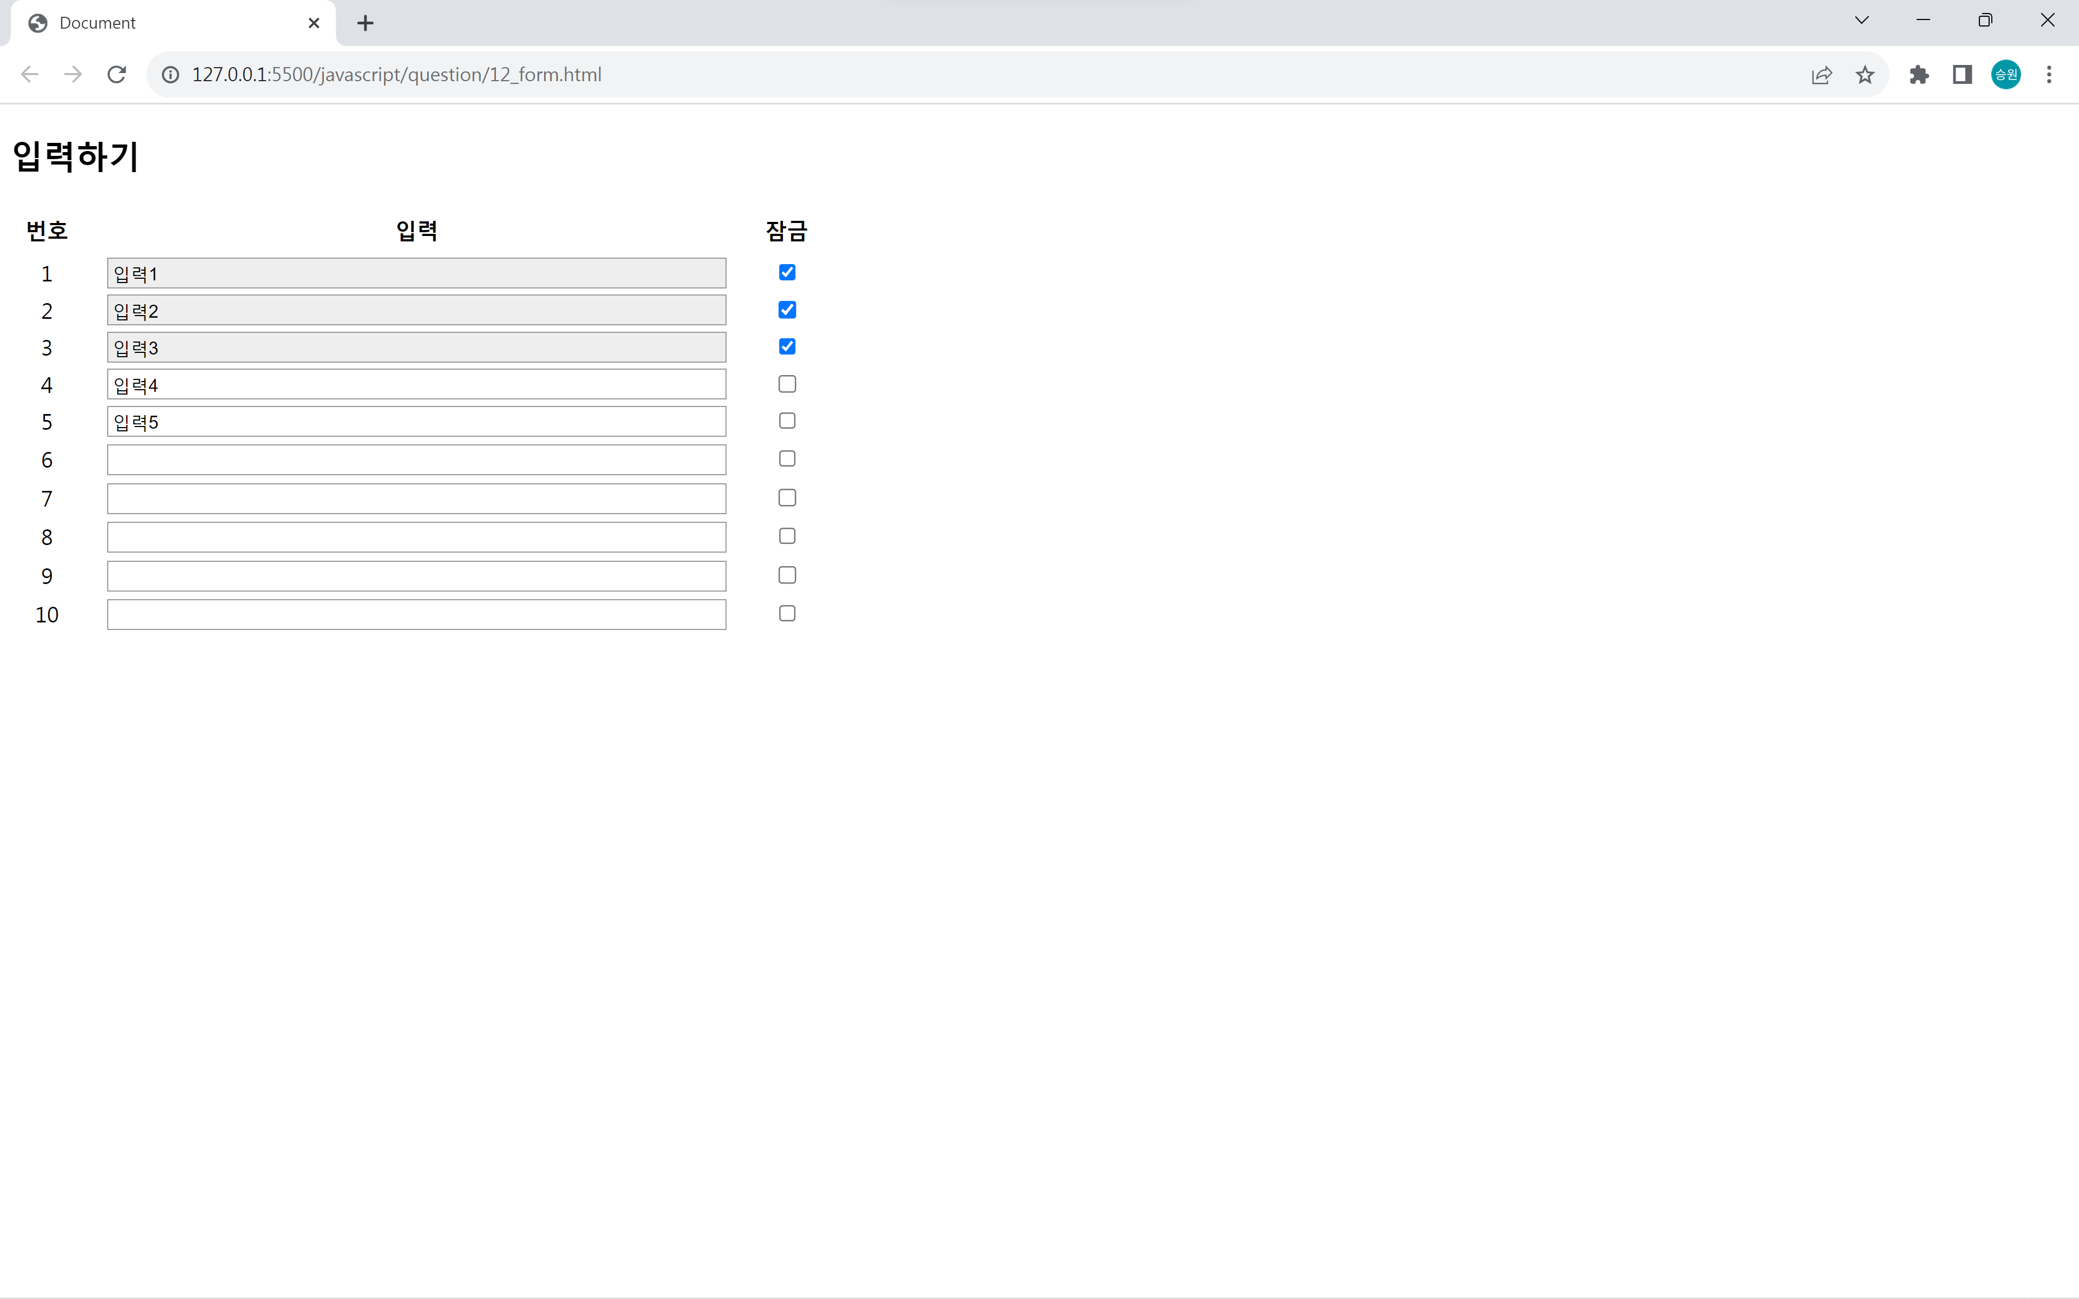Expand the tab search dropdown arrow
Viewport: 2079px width, 1299px height.
tap(1862, 21)
